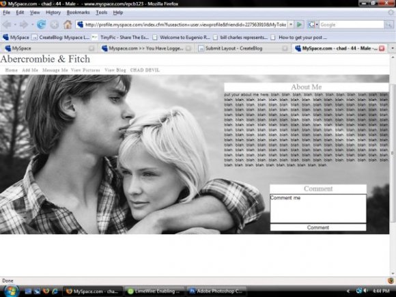
Task: Click the Show Desktop quick launch icon
Action: pos(28,291)
